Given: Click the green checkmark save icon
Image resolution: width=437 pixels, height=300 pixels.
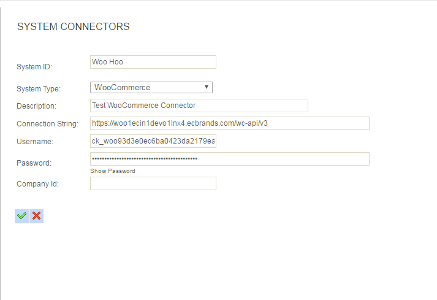Looking at the screenshot, I should point(21,216).
